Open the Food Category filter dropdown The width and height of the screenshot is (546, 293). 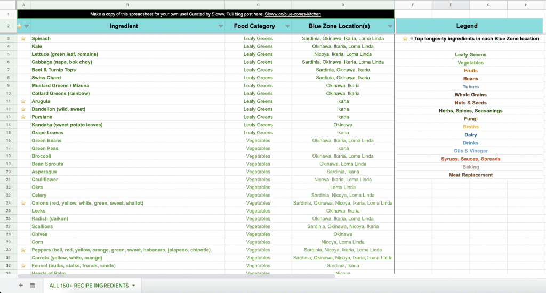click(287, 26)
